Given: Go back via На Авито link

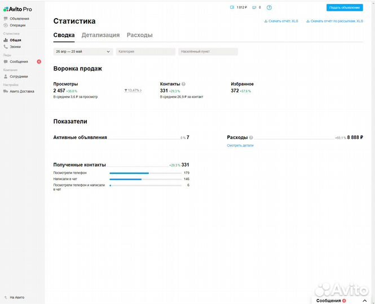Looking at the screenshot, I should coord(17,297).
